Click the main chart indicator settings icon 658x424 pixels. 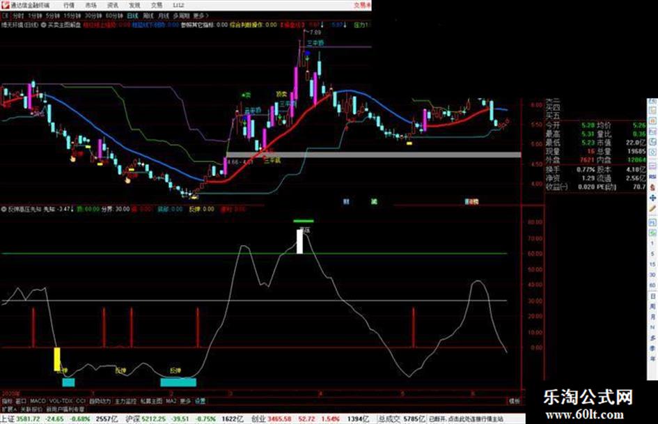tap(44, 25)
